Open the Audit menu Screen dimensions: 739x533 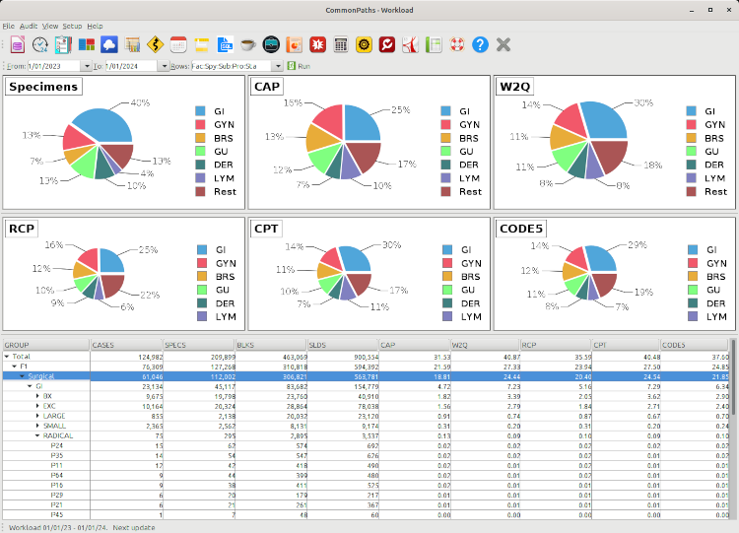click(x=28, y=25)
